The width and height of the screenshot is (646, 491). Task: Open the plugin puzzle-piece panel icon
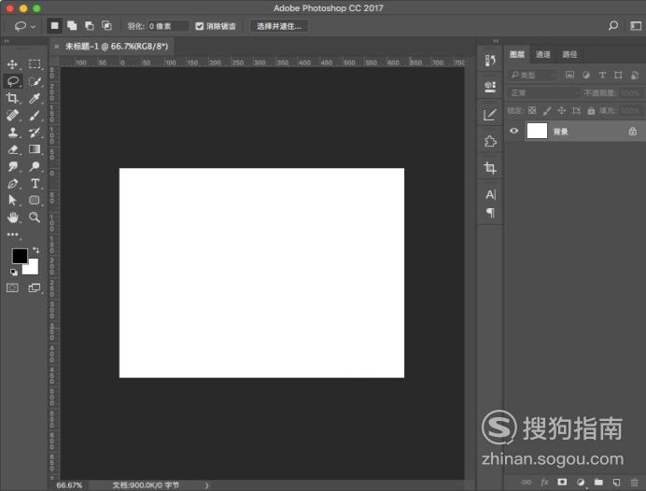click(490, 141)
